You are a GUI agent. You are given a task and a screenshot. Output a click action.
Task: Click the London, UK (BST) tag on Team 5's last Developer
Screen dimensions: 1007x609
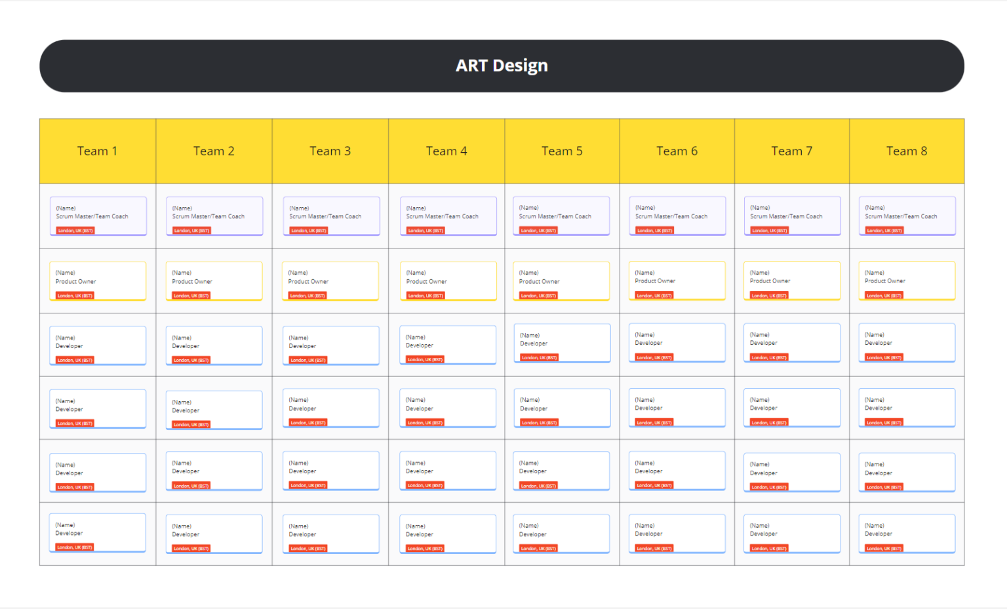click(x=538, y=548)
